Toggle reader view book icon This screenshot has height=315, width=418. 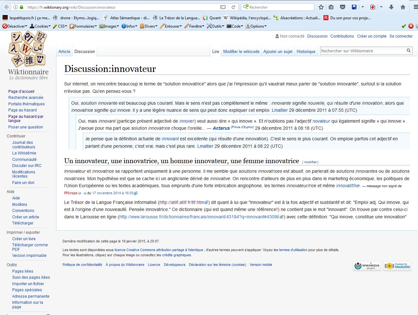pos(223,7)
